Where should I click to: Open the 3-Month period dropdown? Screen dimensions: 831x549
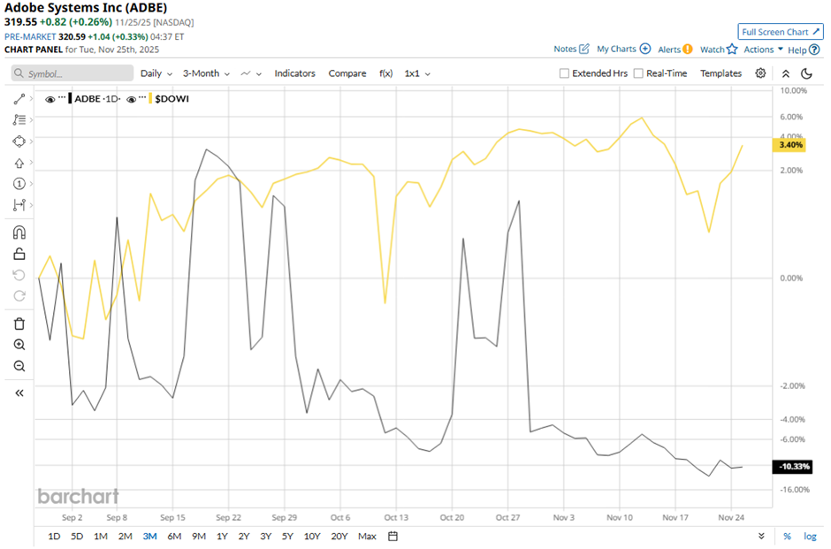[x=206, y=73]
